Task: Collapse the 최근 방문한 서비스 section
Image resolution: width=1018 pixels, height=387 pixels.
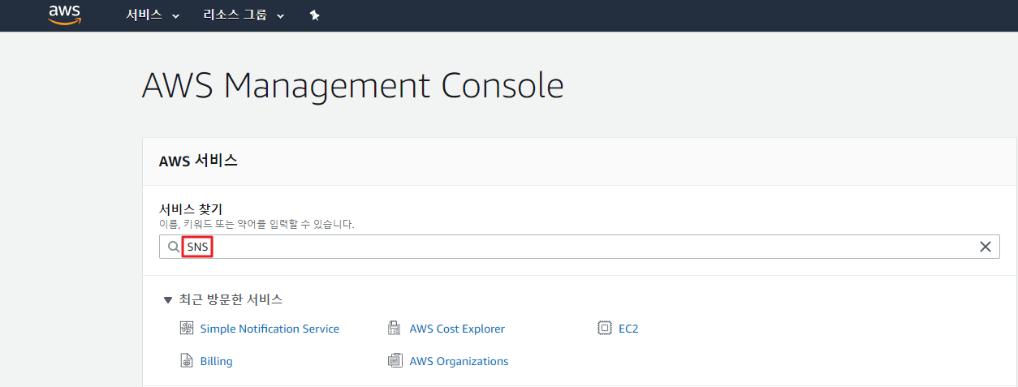Action: coord(168,299)
